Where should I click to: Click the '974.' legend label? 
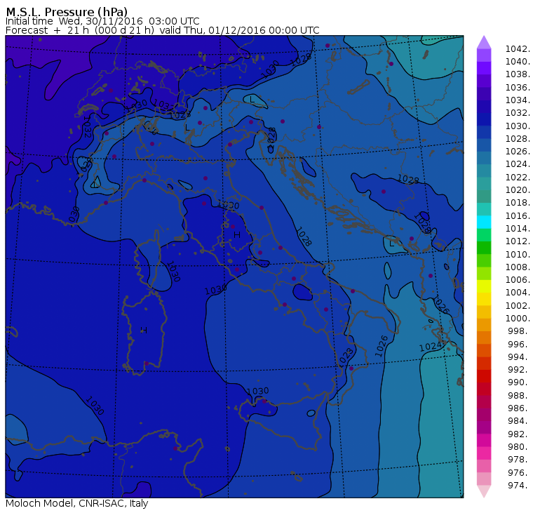[519, 485]
